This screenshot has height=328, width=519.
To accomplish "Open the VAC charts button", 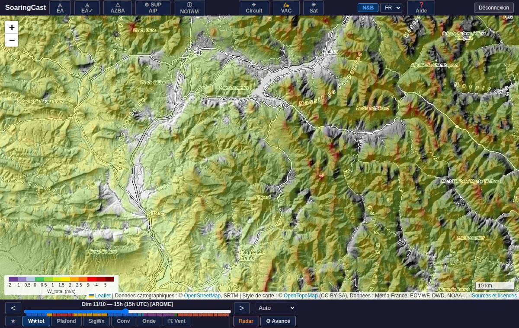I will point(286,8).
